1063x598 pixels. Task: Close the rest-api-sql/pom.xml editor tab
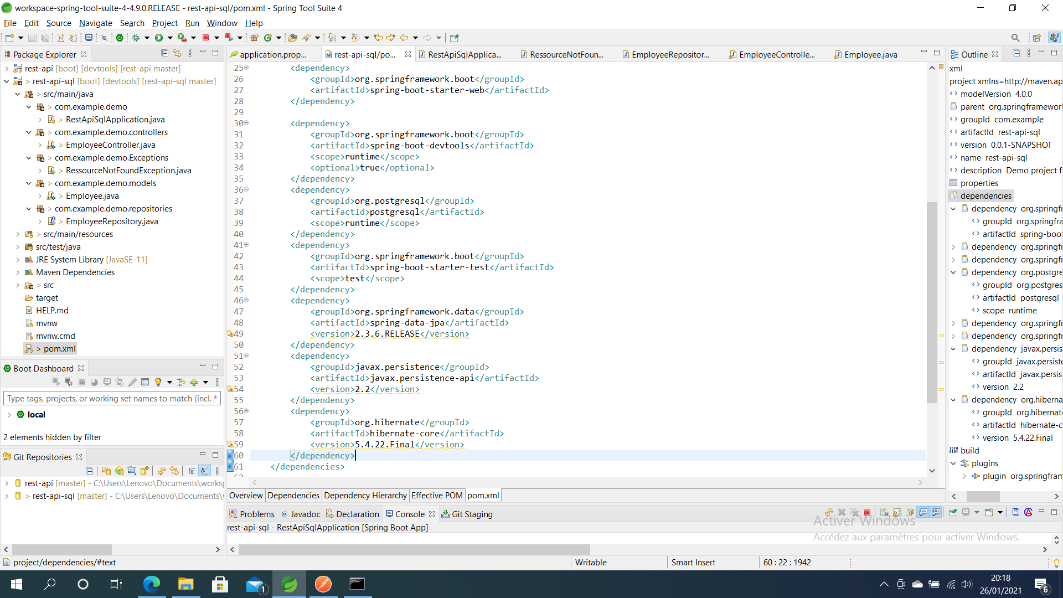[408, 54]
